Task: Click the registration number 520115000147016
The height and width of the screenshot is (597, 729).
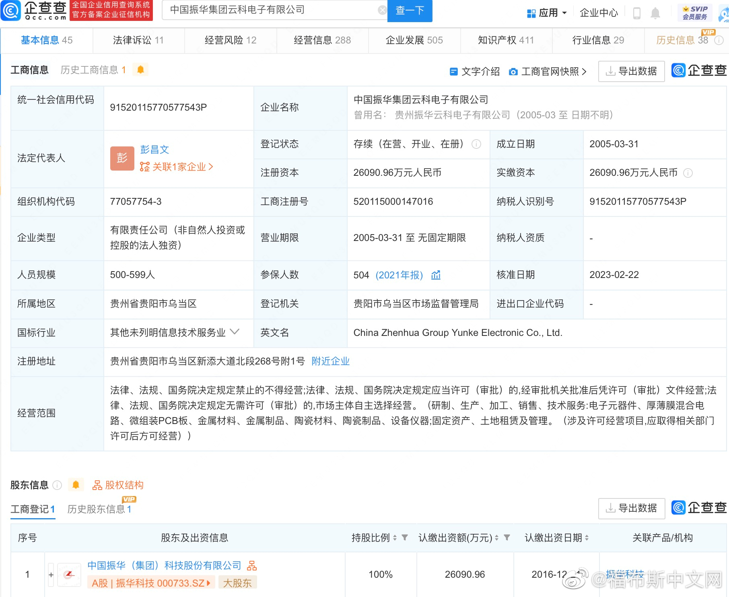Action: tap(393, 202)
